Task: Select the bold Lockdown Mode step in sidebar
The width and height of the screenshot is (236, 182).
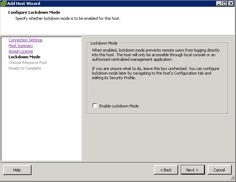Action: [24, 57]
